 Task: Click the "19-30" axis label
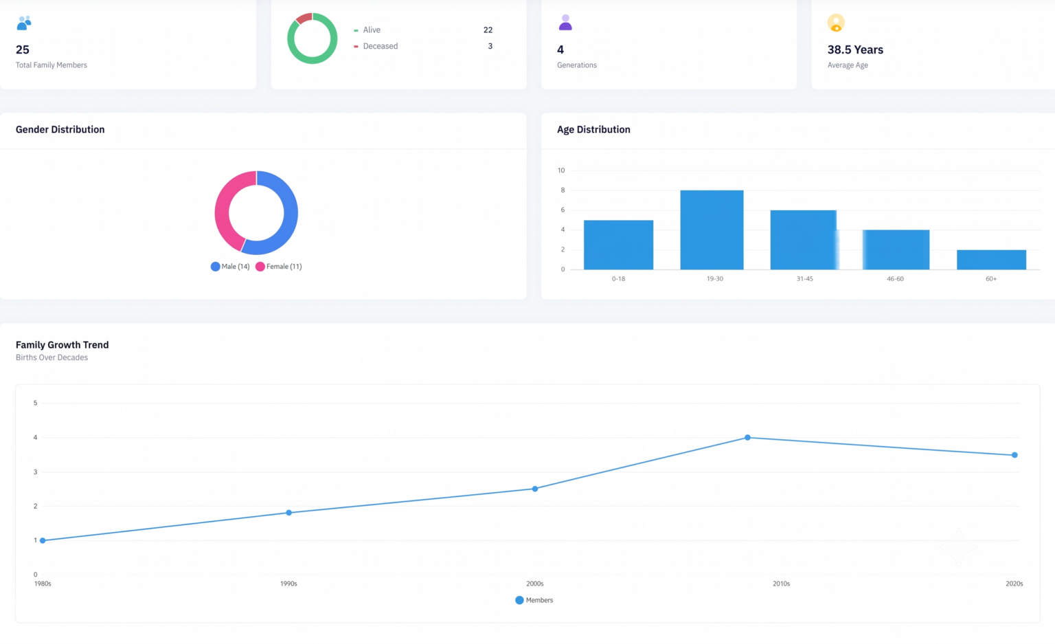coord(715,279)
